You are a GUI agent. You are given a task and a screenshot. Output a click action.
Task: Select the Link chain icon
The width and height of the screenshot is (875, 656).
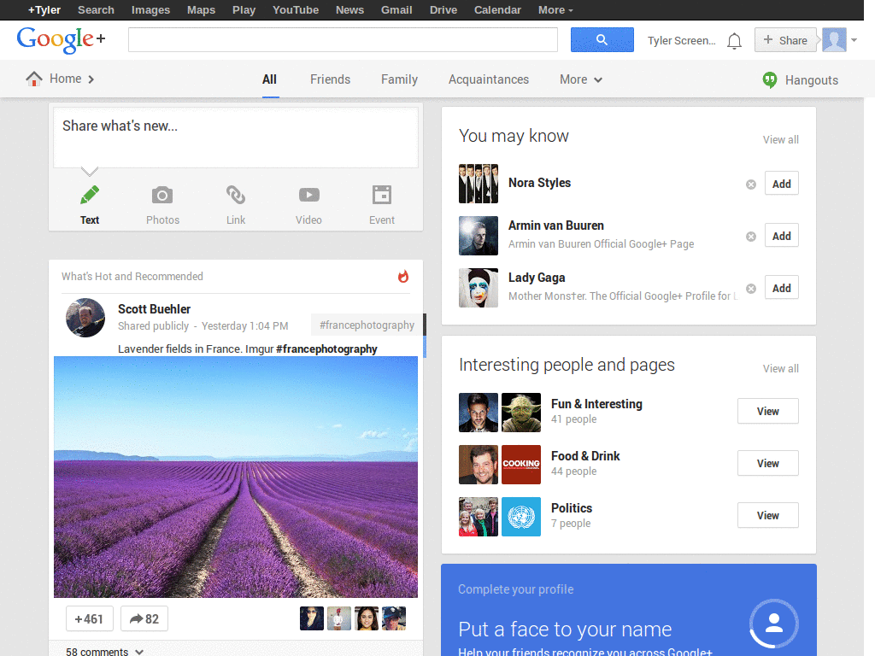(236, 196)
